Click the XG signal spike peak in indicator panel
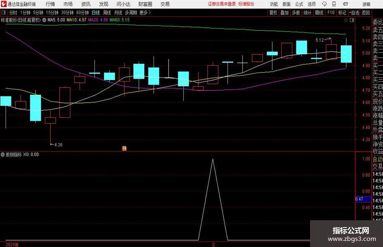The width and height of the screenshot is (383, 247). click(x=213, y=159)
